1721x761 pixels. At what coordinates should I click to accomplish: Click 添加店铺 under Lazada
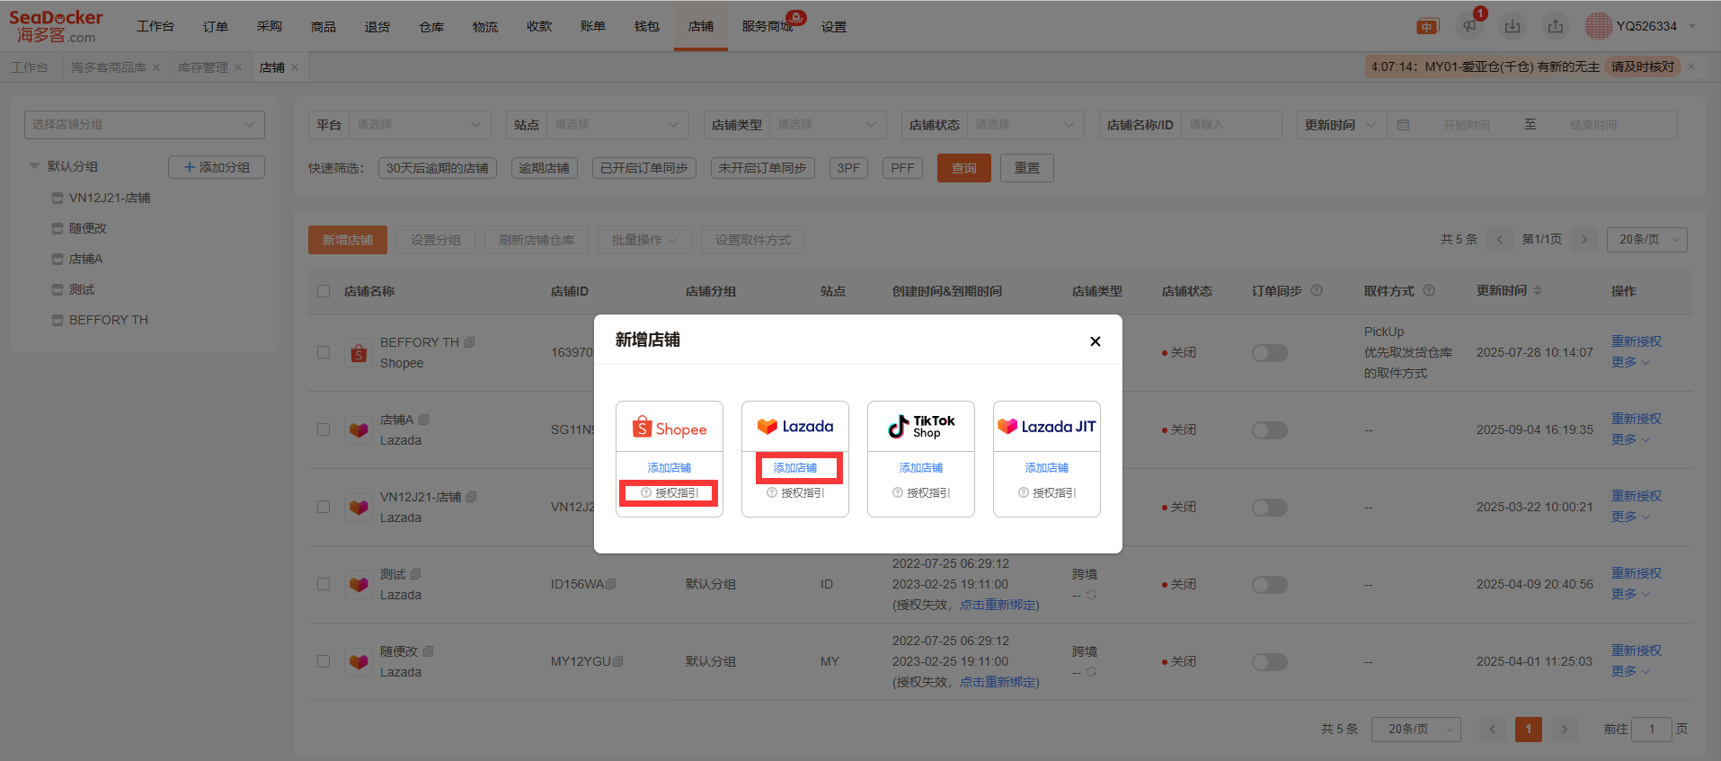tap(795, 468)
